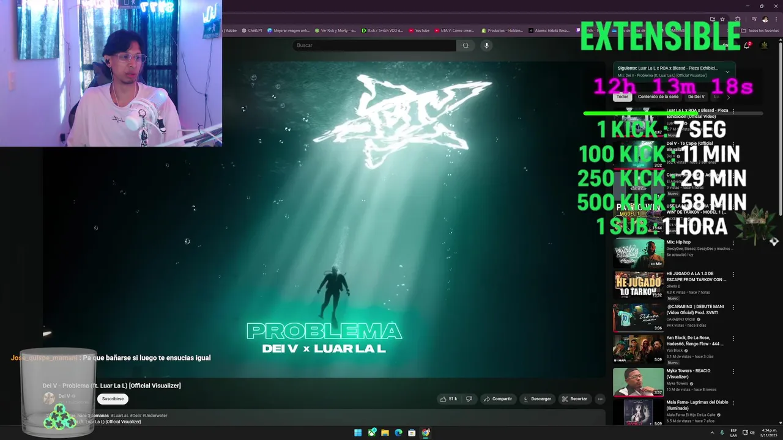Image resolution: width=783 pixels, height=440 pixels.
Task: Open Todos los favoritos folder
Action: tap(760, 30)
